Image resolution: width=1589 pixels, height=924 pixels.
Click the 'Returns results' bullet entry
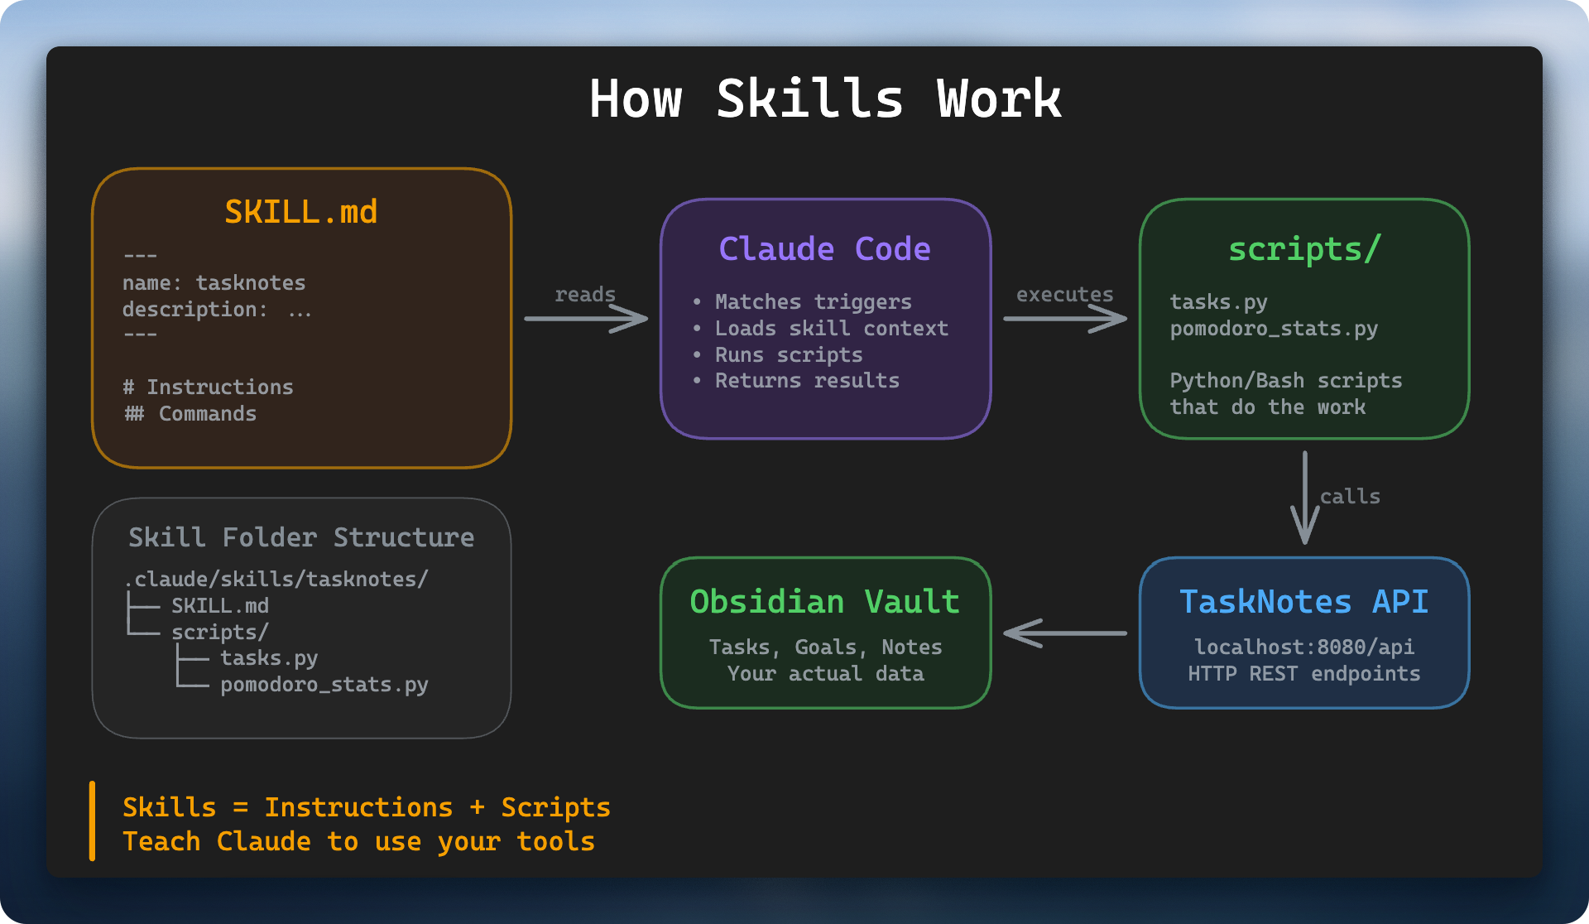[x=807, y=380]
